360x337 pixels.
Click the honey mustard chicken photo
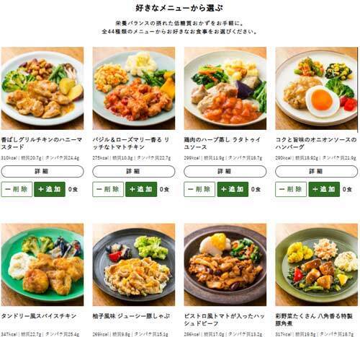[x=42, y=88]
